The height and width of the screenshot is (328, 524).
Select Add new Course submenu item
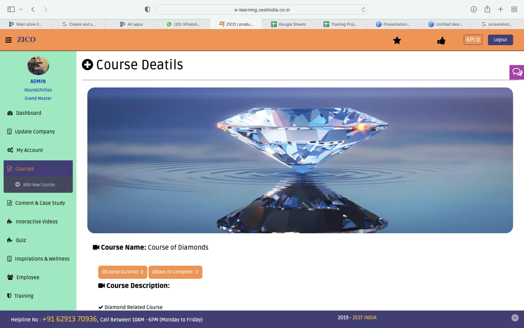[38, 185]
